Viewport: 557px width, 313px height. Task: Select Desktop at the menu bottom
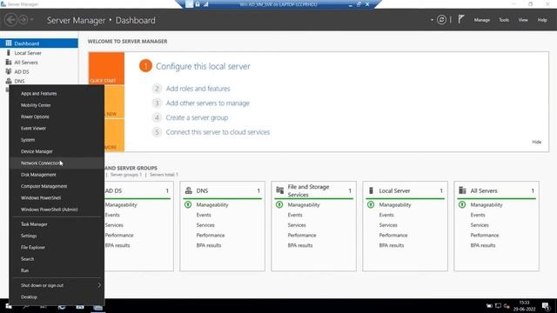[x=57, y=297]
